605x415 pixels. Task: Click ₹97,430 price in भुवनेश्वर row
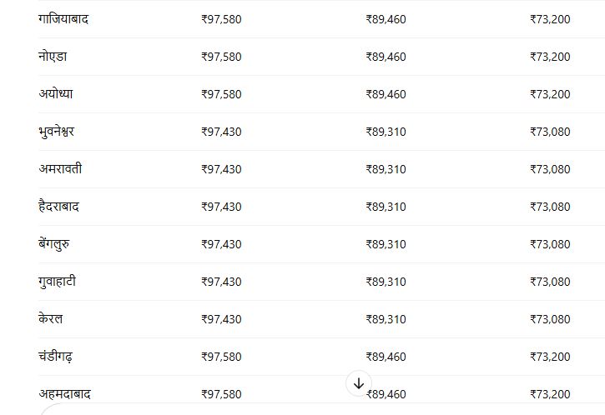point(221,132)
